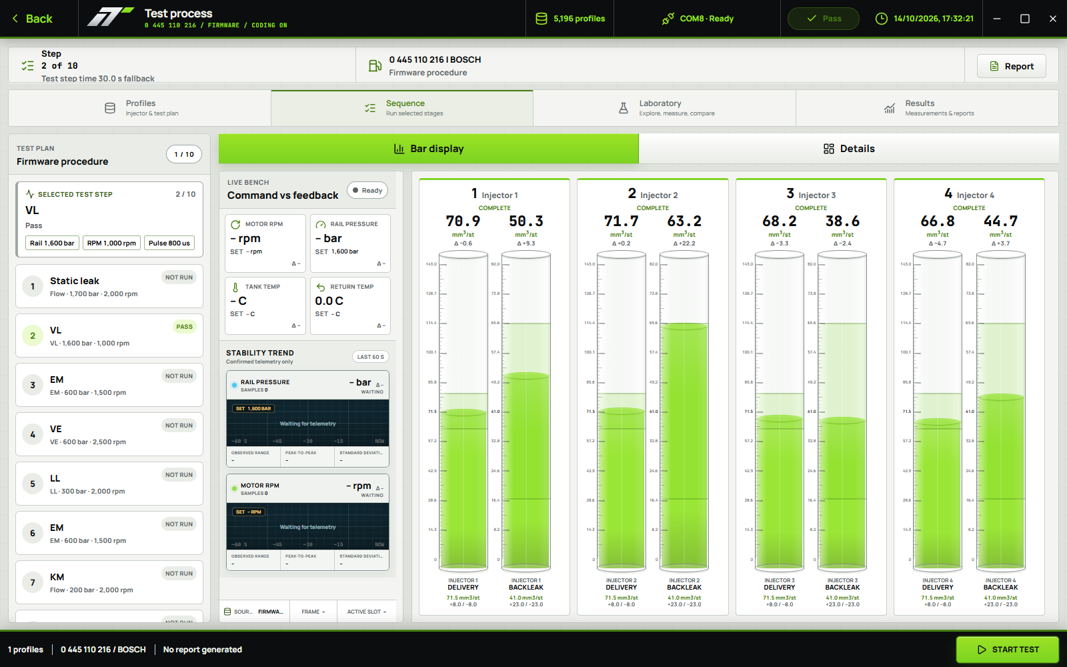Click the Ready status pill in Live Bench

(x=367, y=190)
